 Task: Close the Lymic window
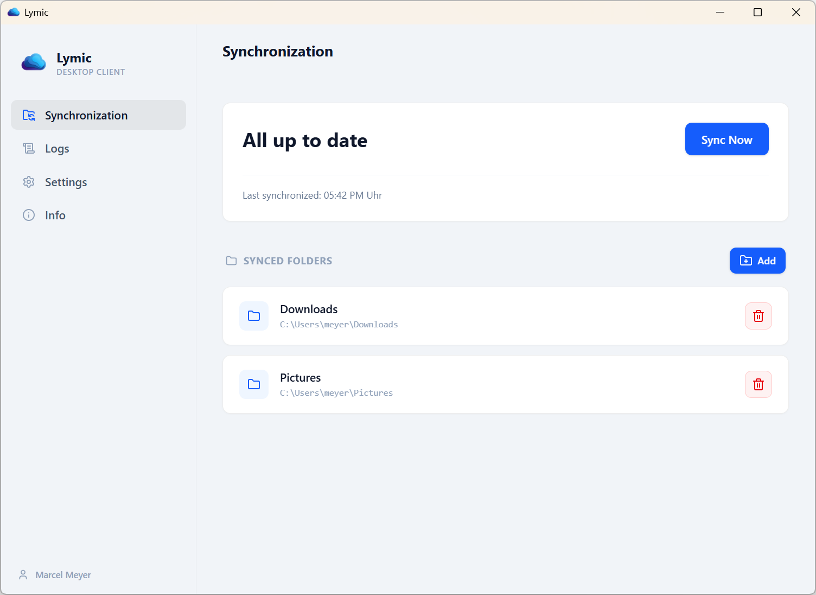click(796, 12)
